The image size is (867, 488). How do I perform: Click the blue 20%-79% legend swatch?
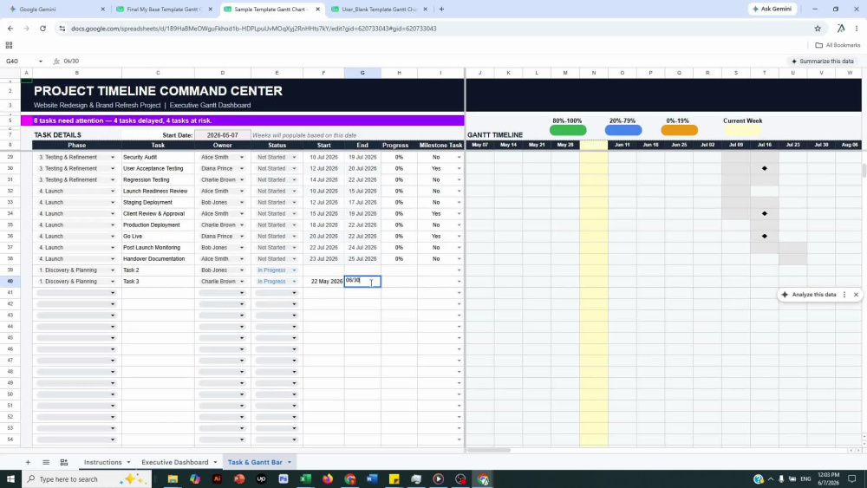point(623,130)
